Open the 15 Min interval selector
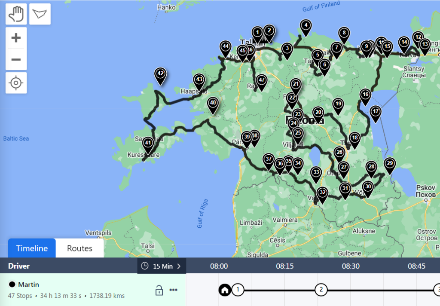 161,266
